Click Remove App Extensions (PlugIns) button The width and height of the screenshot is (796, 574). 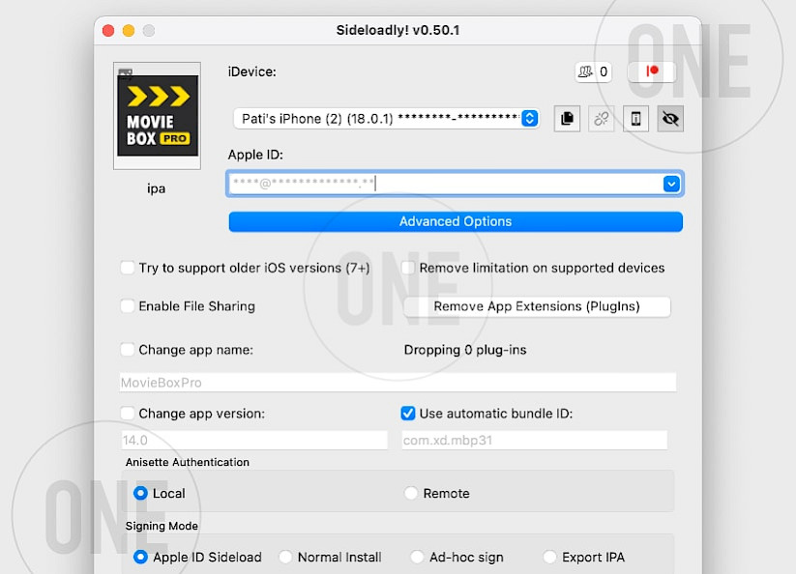coord(537,306)
